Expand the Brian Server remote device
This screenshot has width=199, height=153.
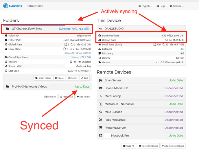pyautogui.click(x=141, y=80)
